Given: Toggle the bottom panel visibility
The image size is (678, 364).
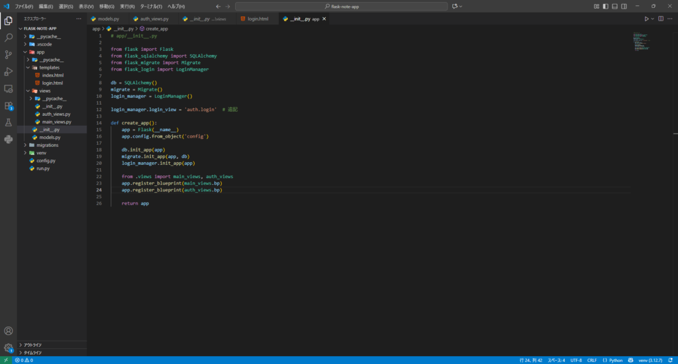Looking at the screenshot, I should (x=615, y=6).
